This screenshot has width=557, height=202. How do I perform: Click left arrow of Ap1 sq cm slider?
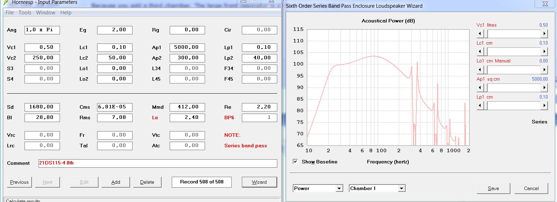pyautogui.click(x=480, y=88)
